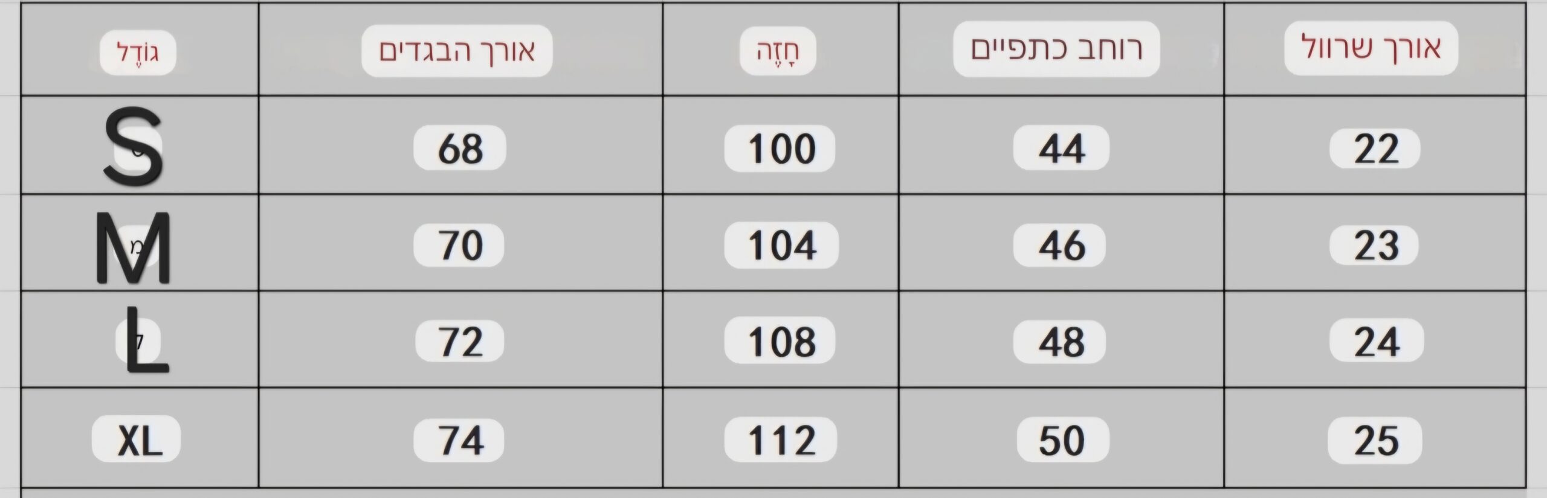Click the אורך הבגדים header label
This screenshot has height=498, width=1547.
point(457,51)
